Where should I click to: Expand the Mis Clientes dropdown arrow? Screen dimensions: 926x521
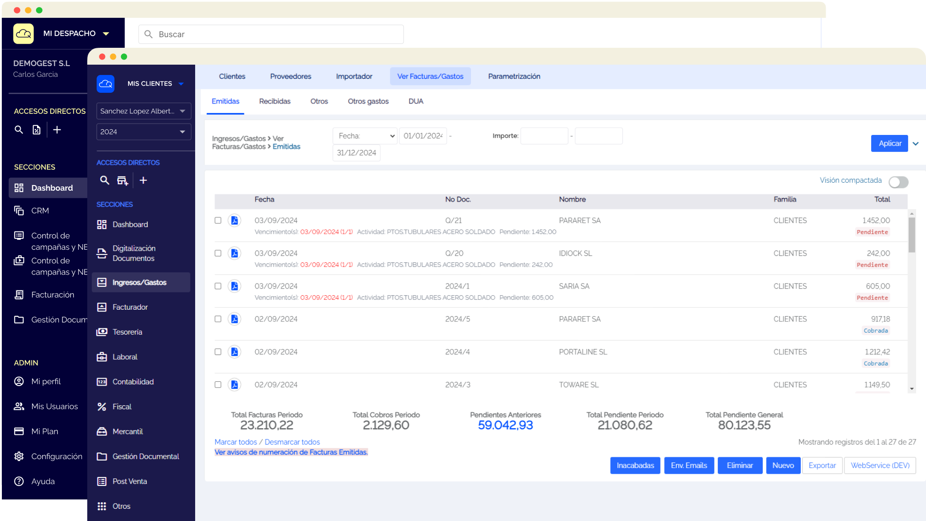(x=181, y=84)
